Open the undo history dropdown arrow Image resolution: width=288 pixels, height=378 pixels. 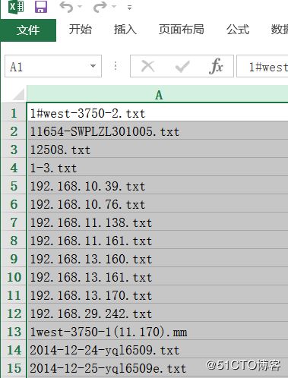coord(81,7)
